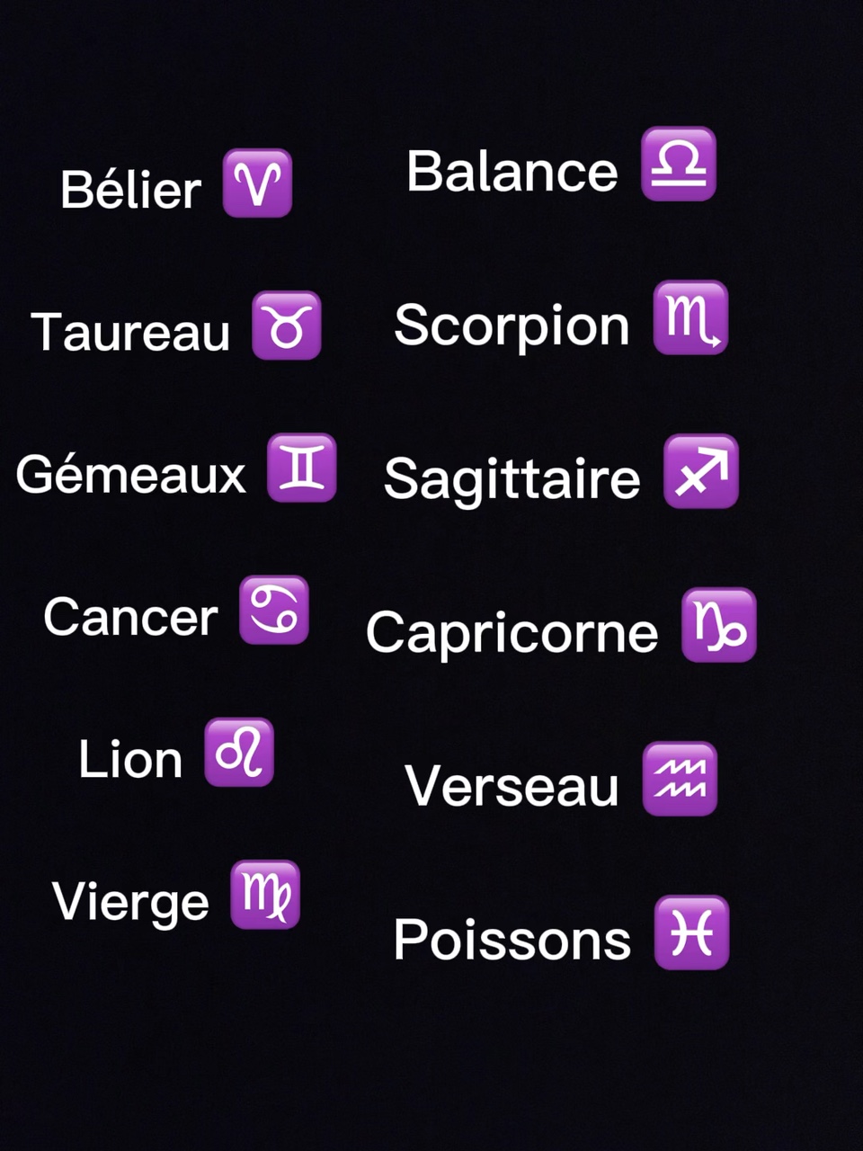Tap the Leo symbol next to Lion
Viewport: 863px width, 1151px height.
point(239,753)
